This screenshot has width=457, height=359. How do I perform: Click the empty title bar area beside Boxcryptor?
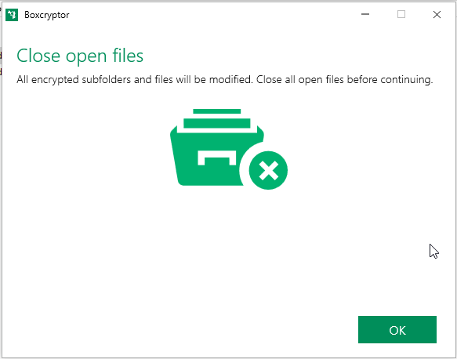[x=212, y=15]
